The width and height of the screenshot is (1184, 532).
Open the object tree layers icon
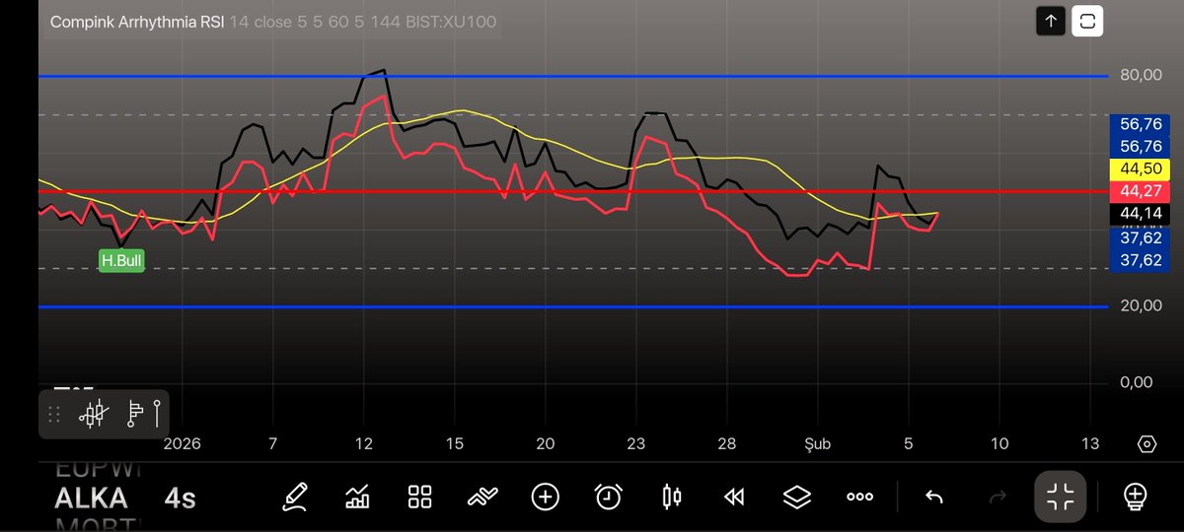tap(796, 497)
